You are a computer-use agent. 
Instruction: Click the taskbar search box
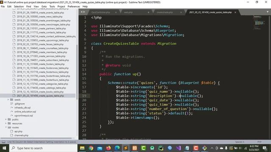tap(43, 148)
